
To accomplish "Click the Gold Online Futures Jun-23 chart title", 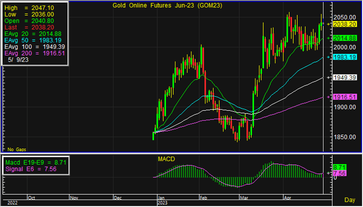I will [158, 6].
